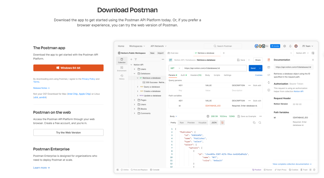Switch to the request Settings tab

coord(227,75)
